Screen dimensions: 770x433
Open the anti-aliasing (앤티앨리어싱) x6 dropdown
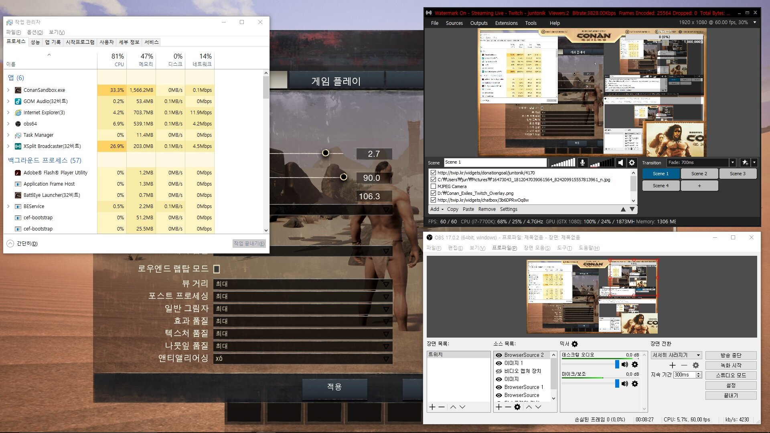303,359
